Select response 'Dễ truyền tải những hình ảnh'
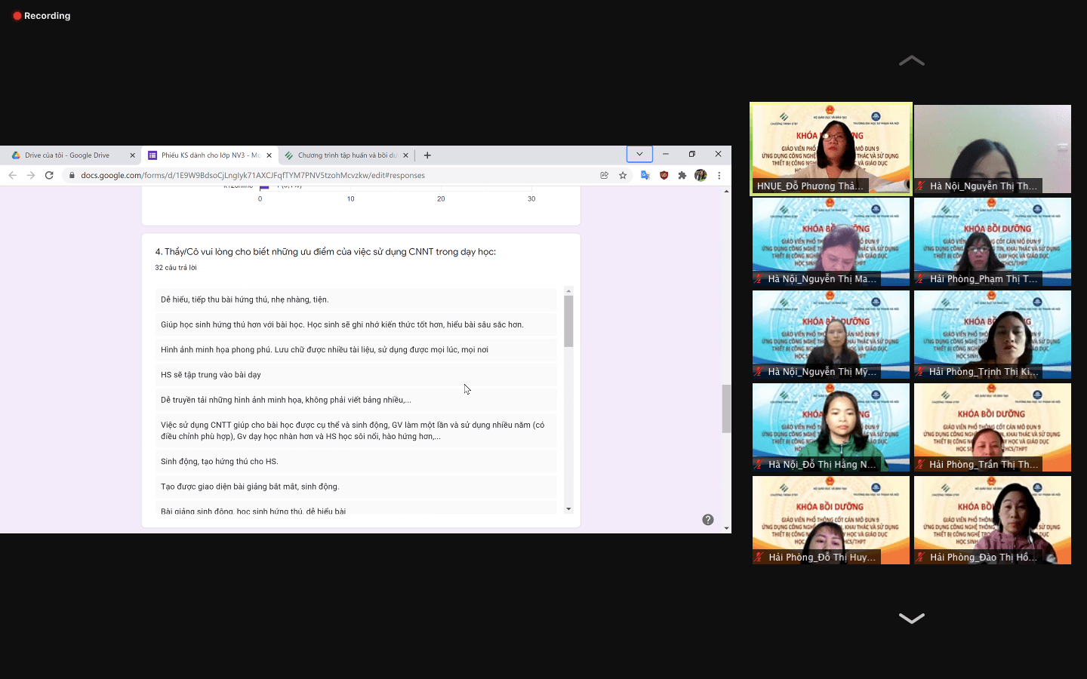The image size is (1087, 679). tap(356, 400)
